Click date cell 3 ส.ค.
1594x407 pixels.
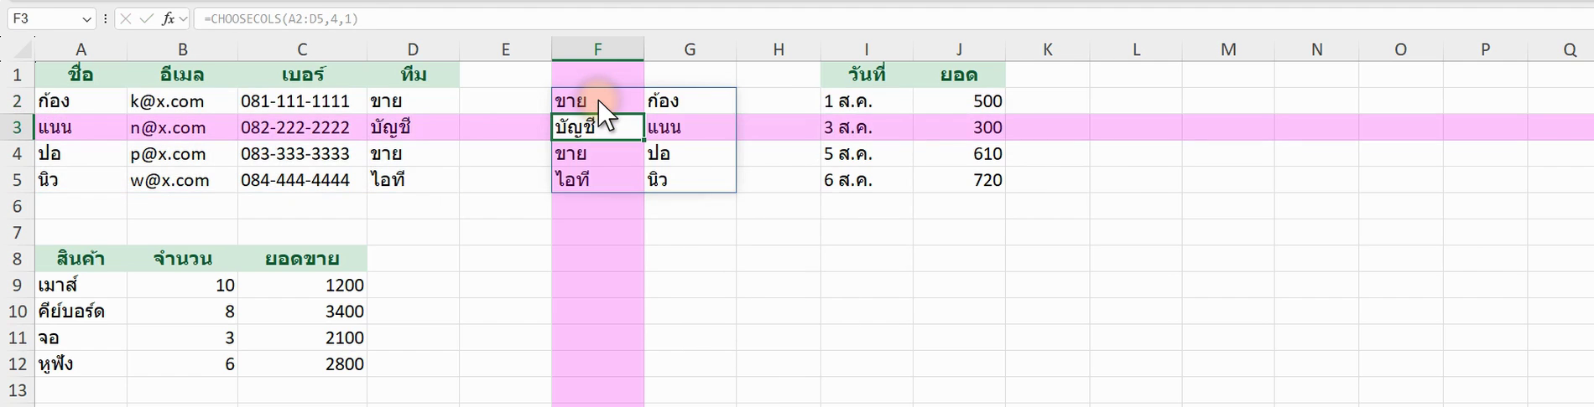click(867, 127)
